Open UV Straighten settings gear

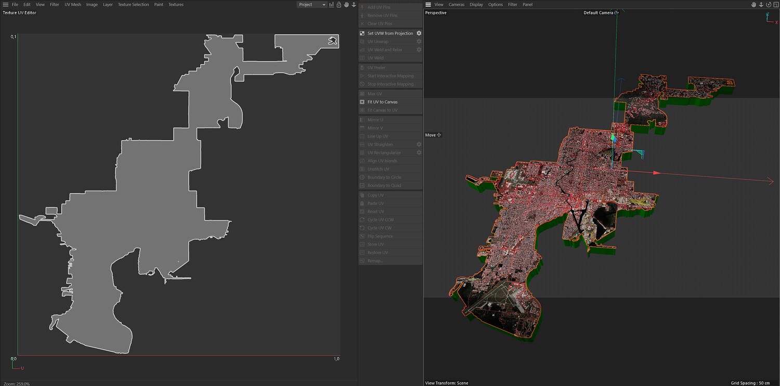pyautogui.click(x=419, y=144)
